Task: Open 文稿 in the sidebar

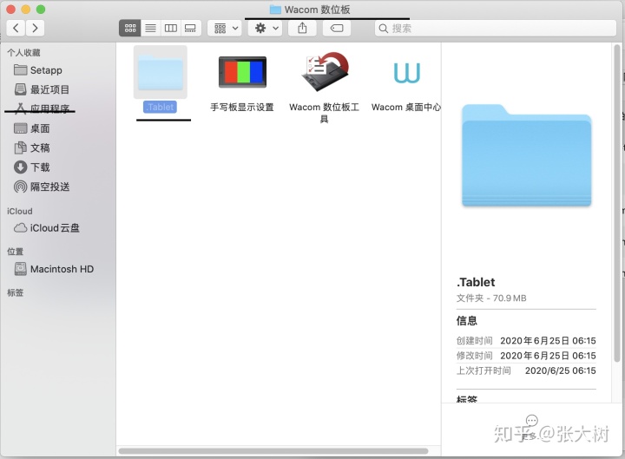Action: coord(32,148)
